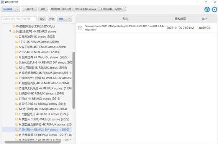The width and height of the screenshot is (218, 144).
Task: Select Y 源代码4K... (2010) breadcrumb
Action: pyautogui.click(x=111, y=9)
